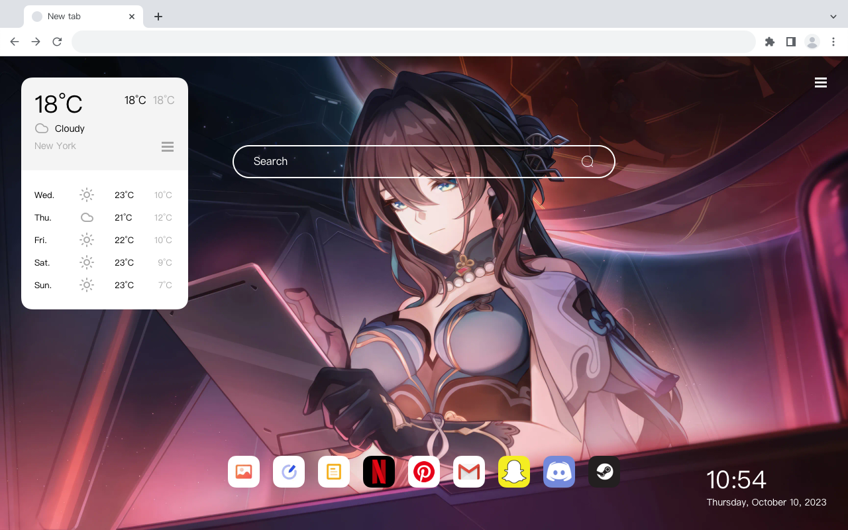Go forward with the browser forward arrow
Screen dimensions: 848x530
point(36,42)
